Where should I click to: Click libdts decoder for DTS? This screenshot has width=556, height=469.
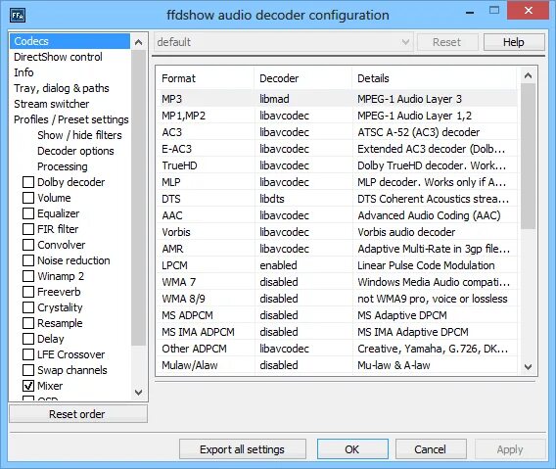point(272,199)
